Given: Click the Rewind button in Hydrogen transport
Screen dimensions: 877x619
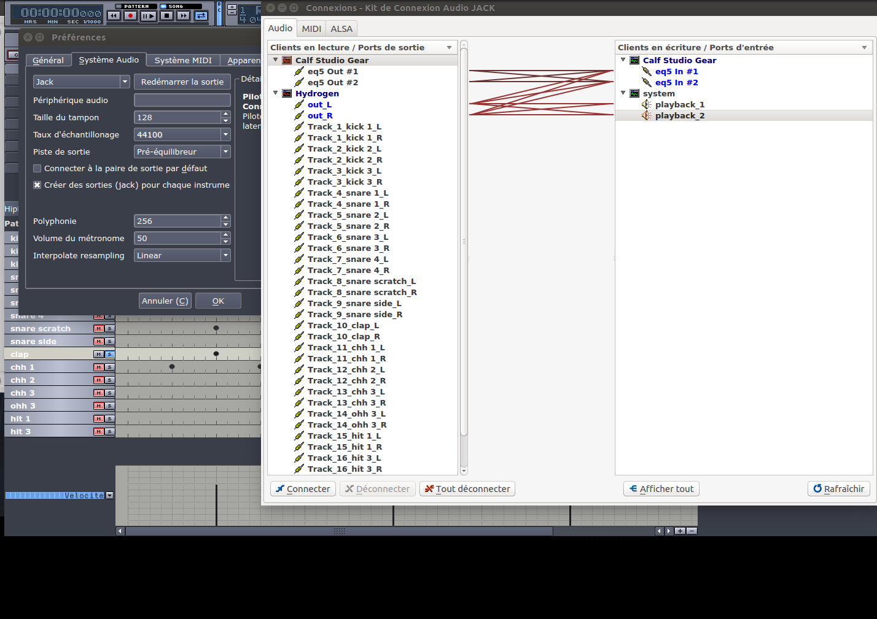Looking at the screenshot, I should pyautogui.click(x=114, y=16).
